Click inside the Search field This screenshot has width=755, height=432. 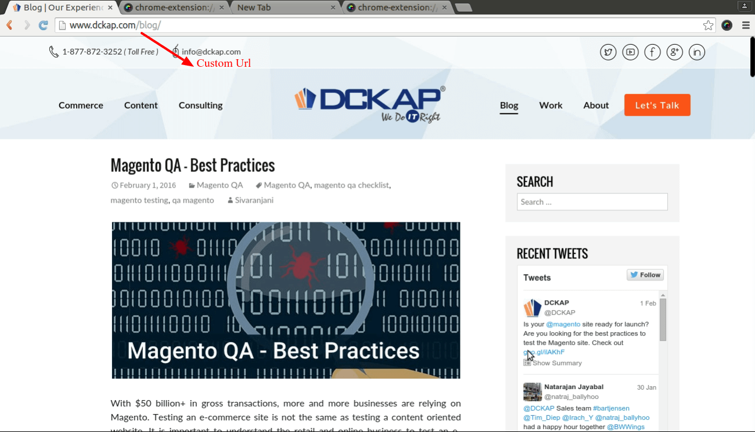(x=592, y=201)
